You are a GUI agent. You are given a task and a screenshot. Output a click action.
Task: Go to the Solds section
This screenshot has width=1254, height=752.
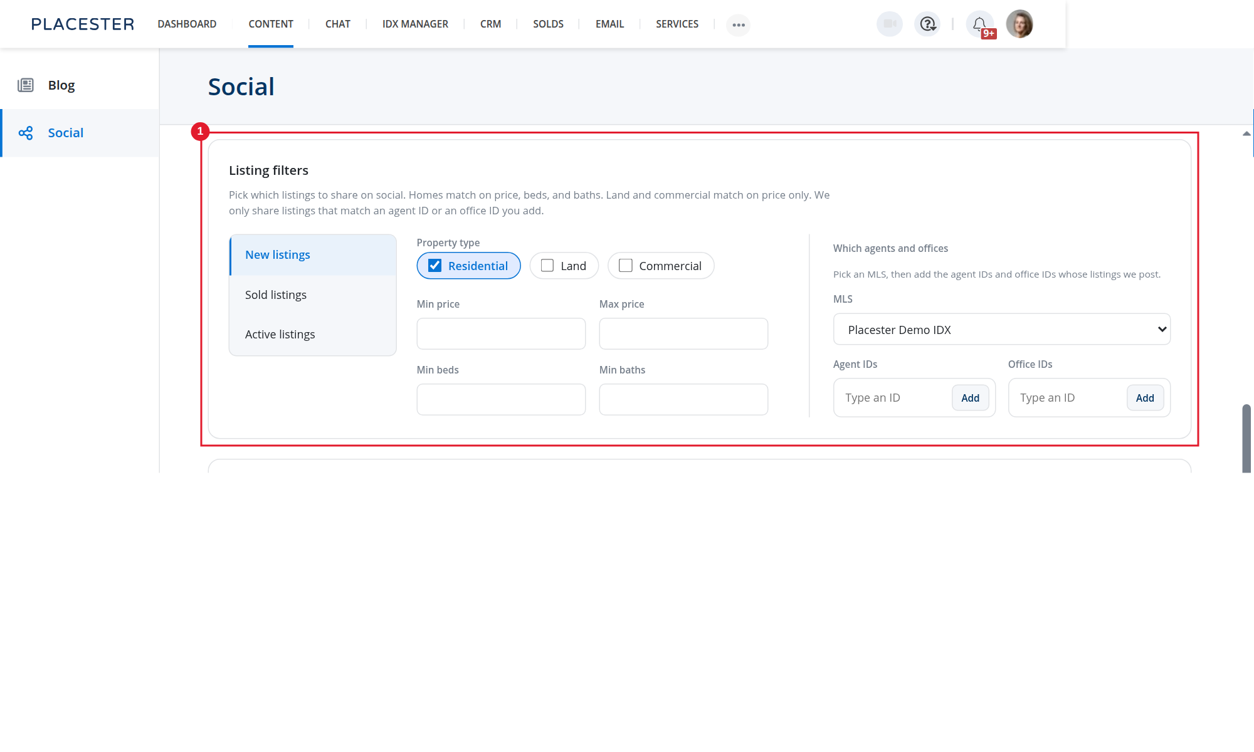(548, 24)
